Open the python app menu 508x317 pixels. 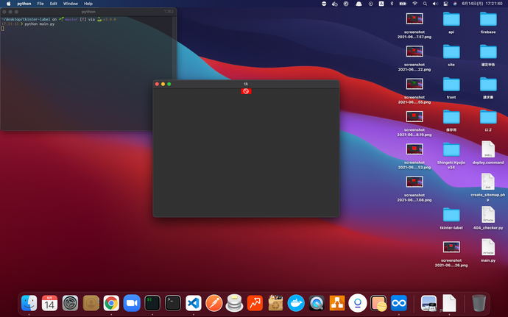click(24, 4)
